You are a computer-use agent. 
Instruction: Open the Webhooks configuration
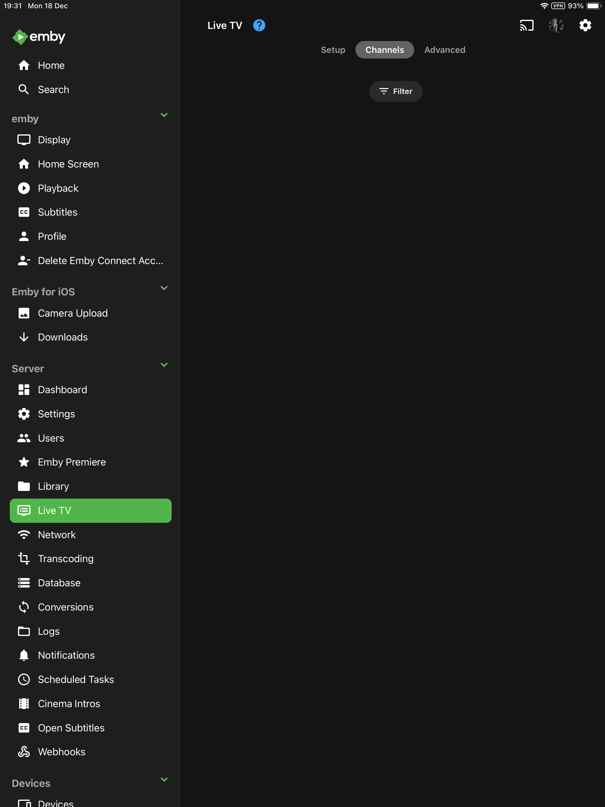point(61,751)
